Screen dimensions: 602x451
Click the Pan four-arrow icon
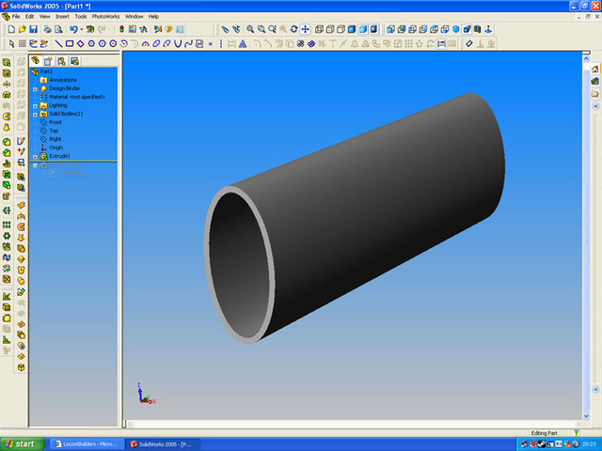click(305, 29)
